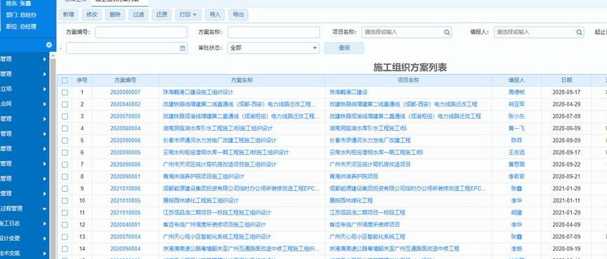The width and height of the screenshot is (607, 259).
Task: Open the calendar picker in the date field
Action: [x=182, y=48]
